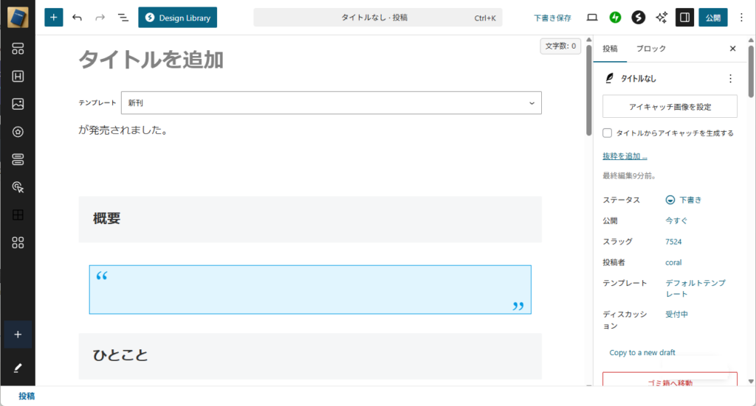Click the undo arrow icon
The height and width of the screenshot is (406, 756).
pyautogui.click(x=77, y=18)
